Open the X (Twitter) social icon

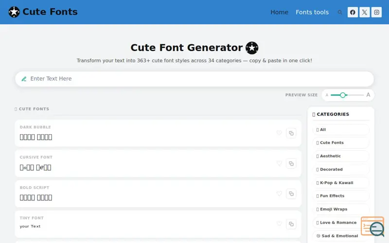(x=364, y=12)
